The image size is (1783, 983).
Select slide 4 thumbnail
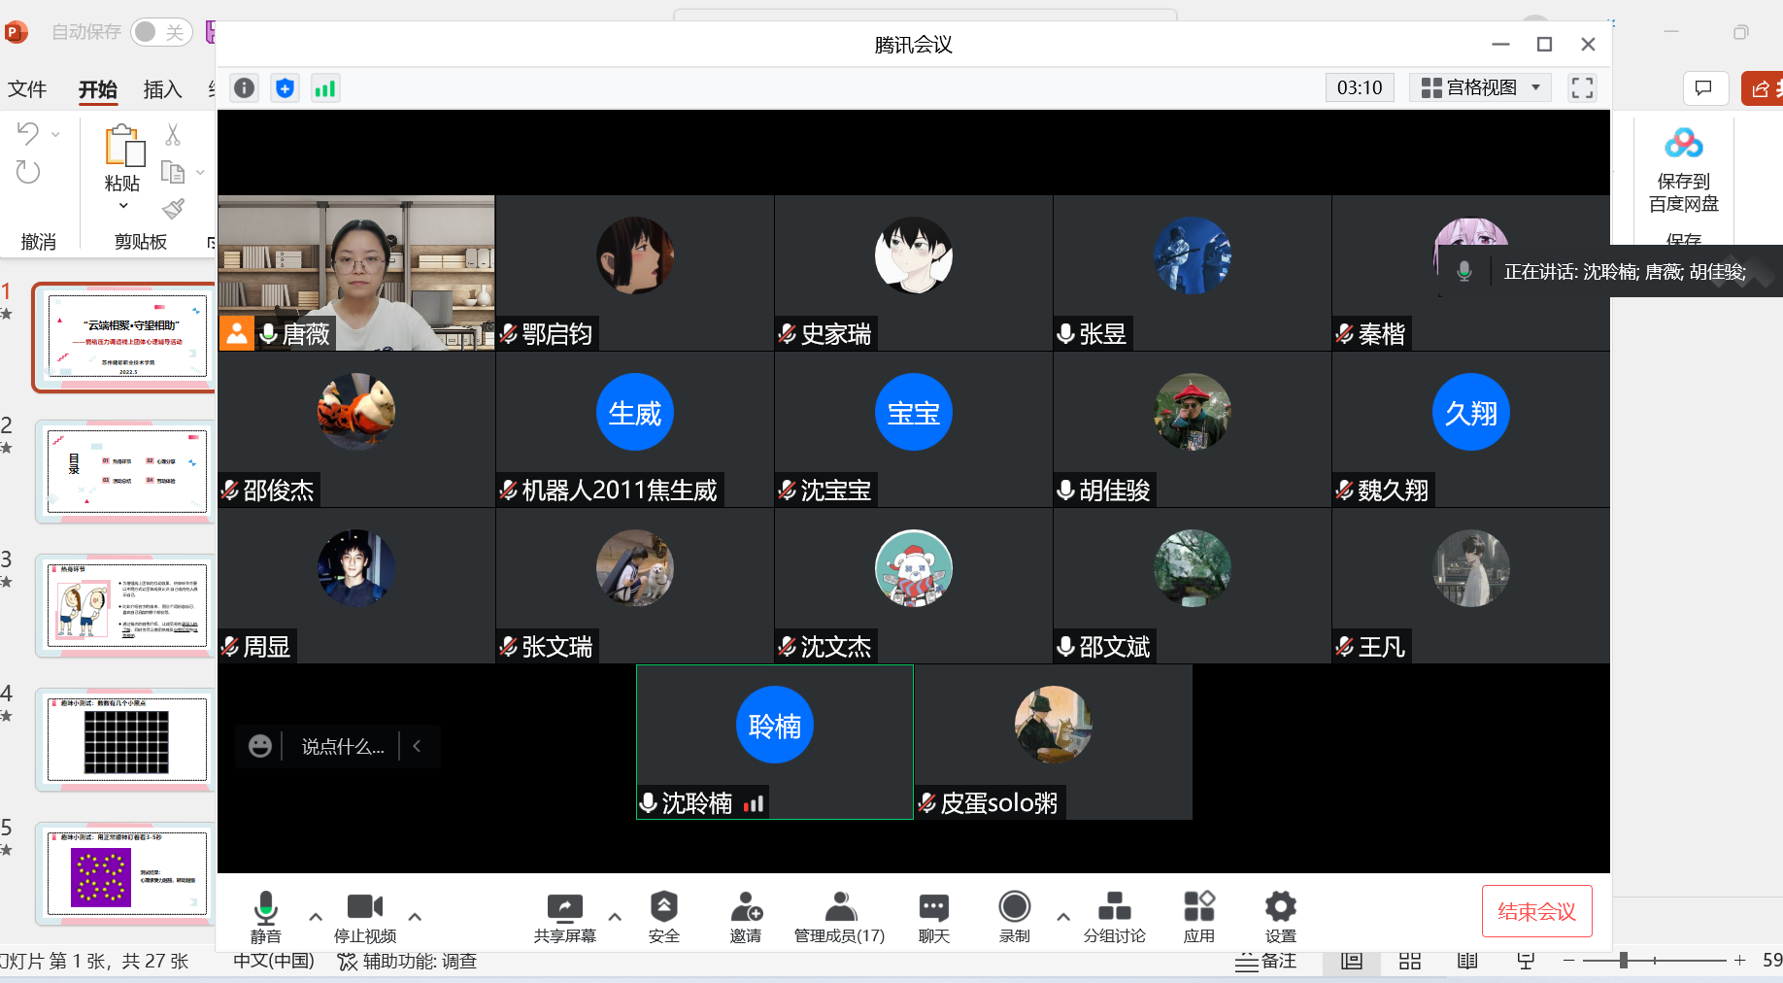(x=126, y=740)
